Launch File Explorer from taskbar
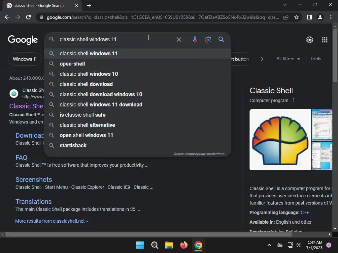The image size is (338, 253). pyautogui.click(x=169, y=245)
